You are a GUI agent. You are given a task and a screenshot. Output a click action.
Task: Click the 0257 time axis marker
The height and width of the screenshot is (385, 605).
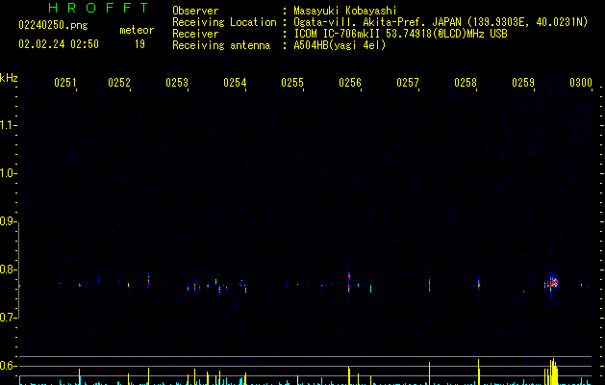coord(408,83)
